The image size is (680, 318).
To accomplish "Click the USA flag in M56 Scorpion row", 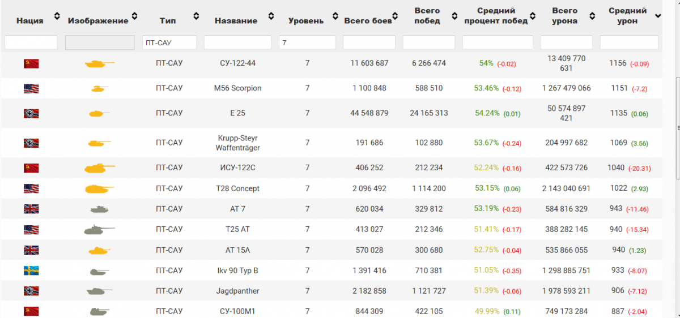I will click(31, 88).
